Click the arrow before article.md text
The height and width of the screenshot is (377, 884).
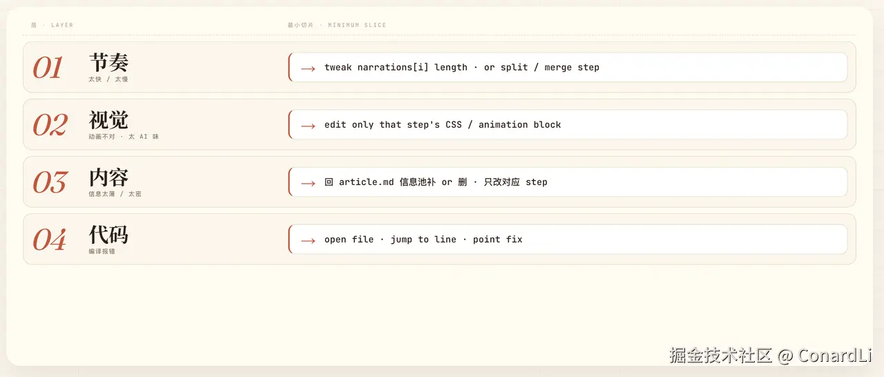pyautogui.click(x=308, y=182)
